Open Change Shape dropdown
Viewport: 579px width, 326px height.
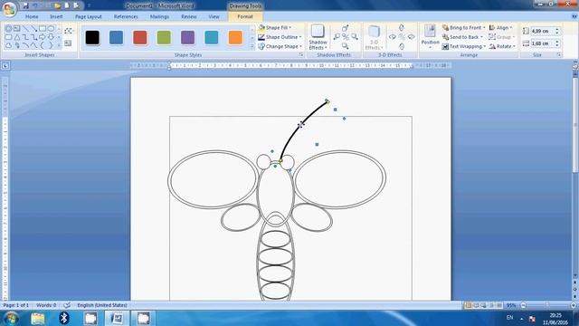[x=280, y=46]
